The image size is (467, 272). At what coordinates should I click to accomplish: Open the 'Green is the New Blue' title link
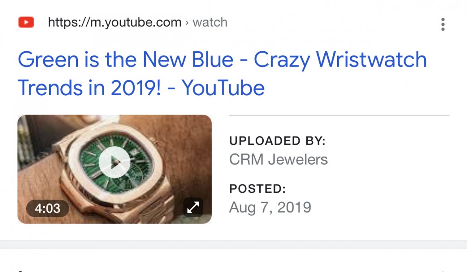click(x=222, y=73)
